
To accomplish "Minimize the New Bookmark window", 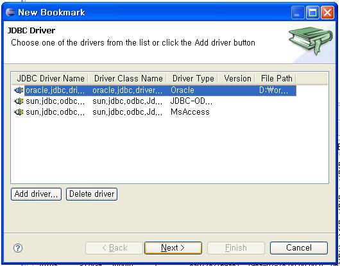I will click(297, 12).
